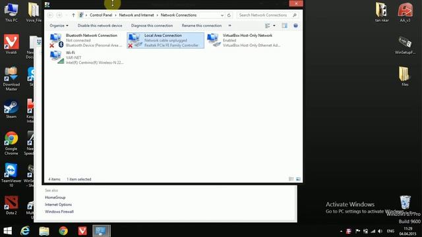The image size is (422, 237).
Task: Select the Local Area Connection adapter
Action: 166,40
